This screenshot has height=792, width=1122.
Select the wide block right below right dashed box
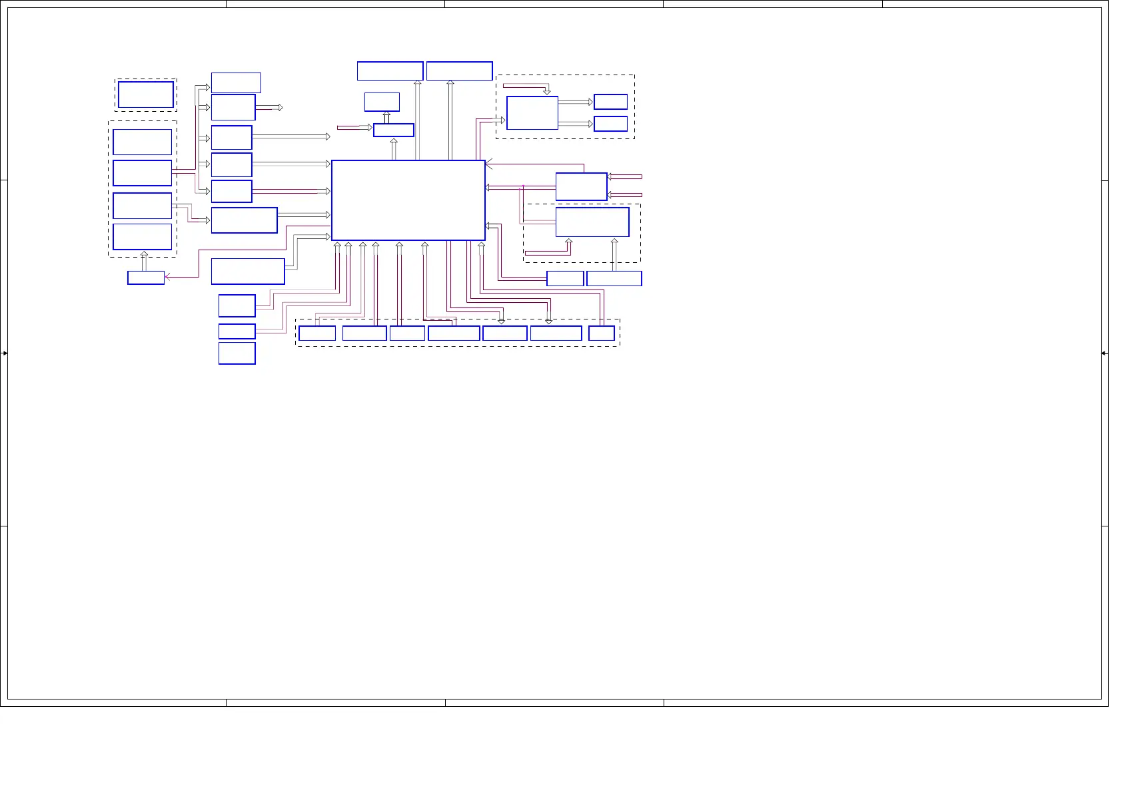pyautogui.click(x=614, y=278)
